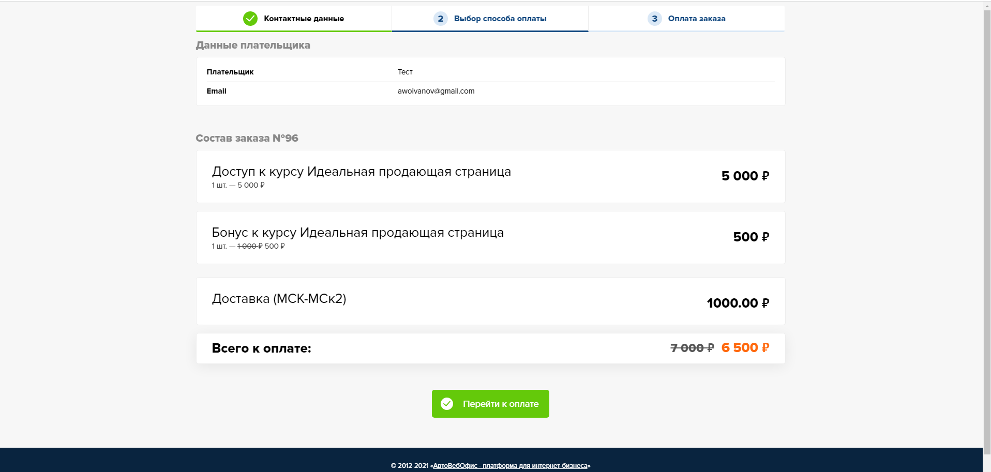991x472 pixels.
Task: Click the email awoivanov@gmail.com
Action: click(436, 91)
